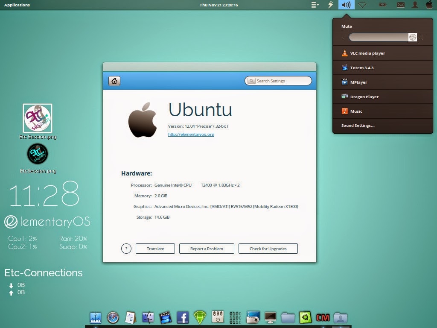
Task: Select MPlayer in sound menu
Action: pyautogui.click(x=383, y=82)
